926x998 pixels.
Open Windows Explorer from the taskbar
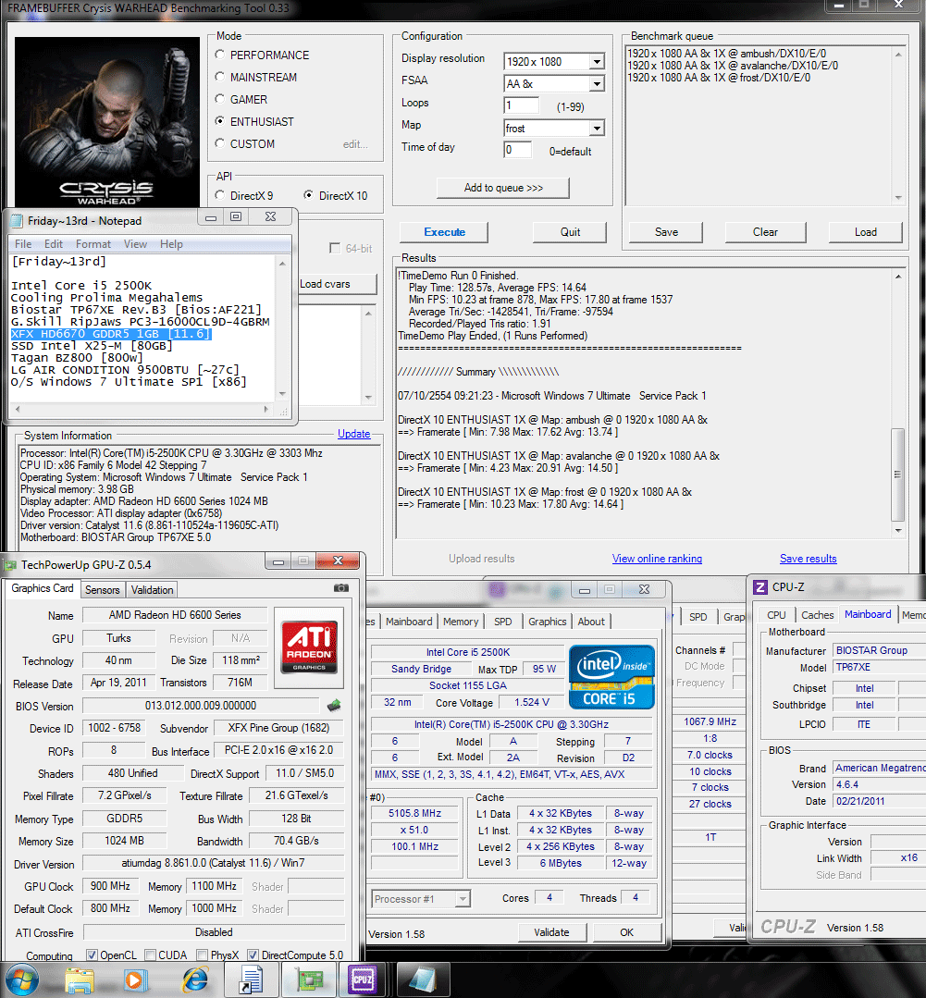pyautogui.click(x=80, y=980)
